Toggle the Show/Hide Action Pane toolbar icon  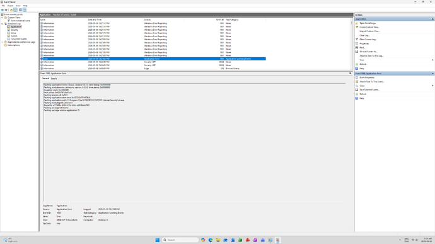(25, 9)
